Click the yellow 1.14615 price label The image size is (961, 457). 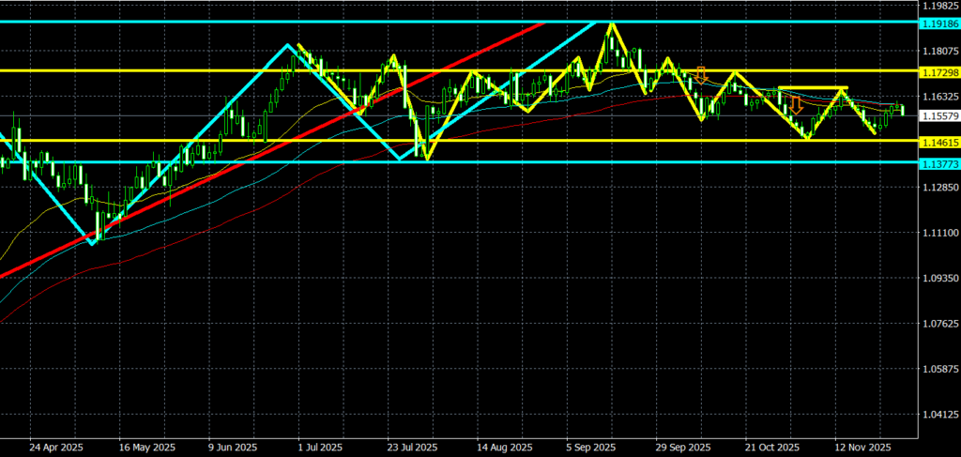938,141
